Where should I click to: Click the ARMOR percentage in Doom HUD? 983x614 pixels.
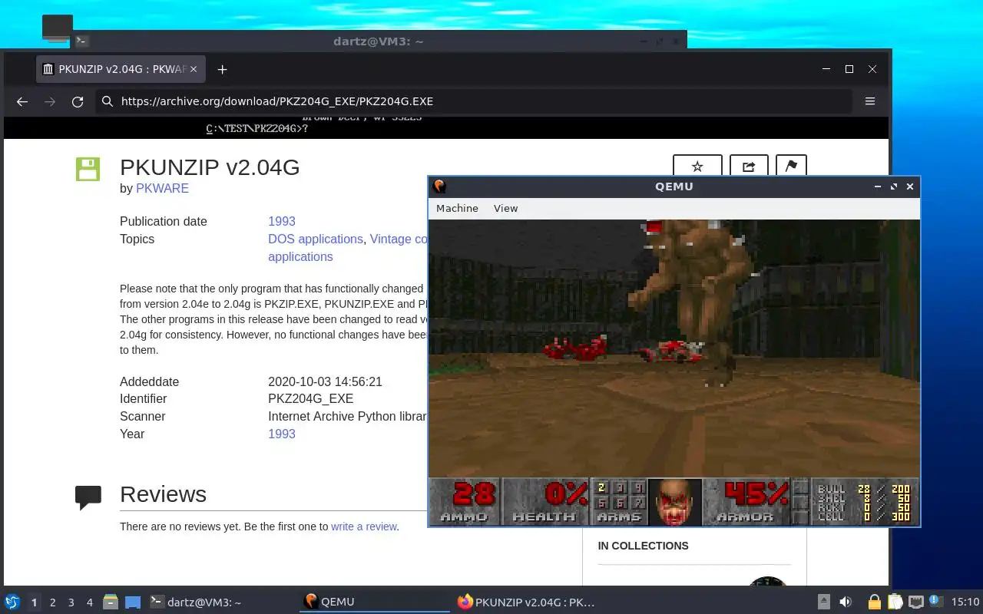pyautogui.click(x=747, y=502)
